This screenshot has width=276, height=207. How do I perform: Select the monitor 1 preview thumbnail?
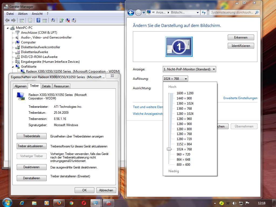click(179, 47)
